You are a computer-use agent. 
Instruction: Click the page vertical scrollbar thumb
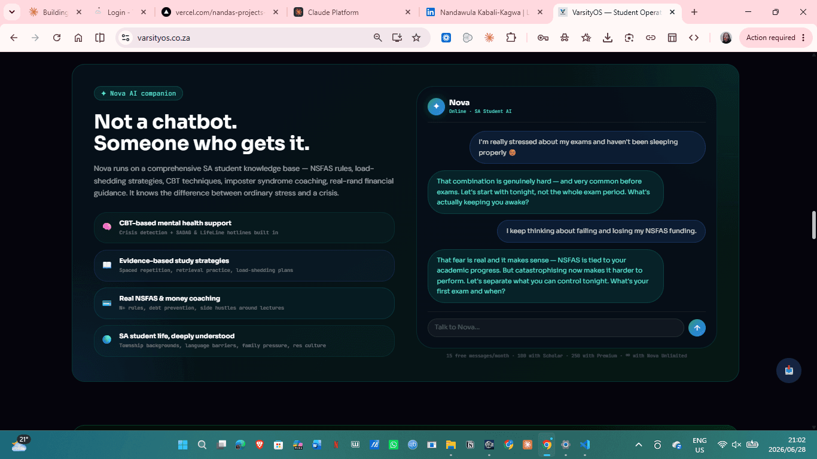[x=813, y=225]
